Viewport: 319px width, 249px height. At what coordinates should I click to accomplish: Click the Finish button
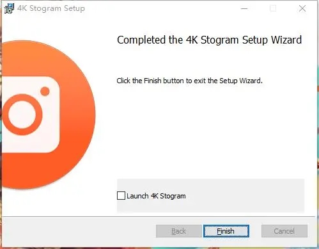(x=226, y=231)
